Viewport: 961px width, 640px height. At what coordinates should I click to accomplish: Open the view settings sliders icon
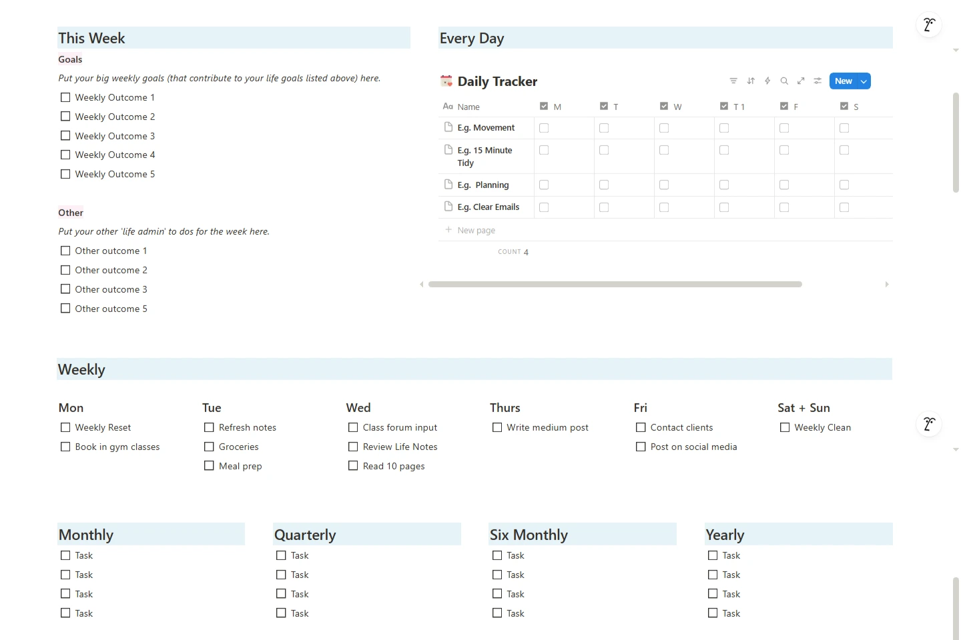pyautogui.click(x=818, y=81)
